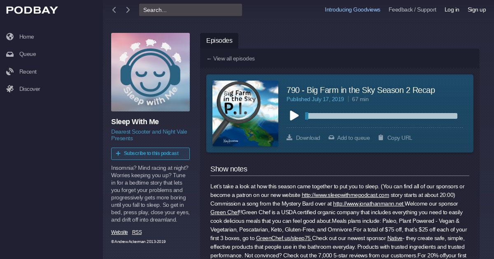Click Dearest Scooter and Night Vale Presents

[x=149, y=135]
